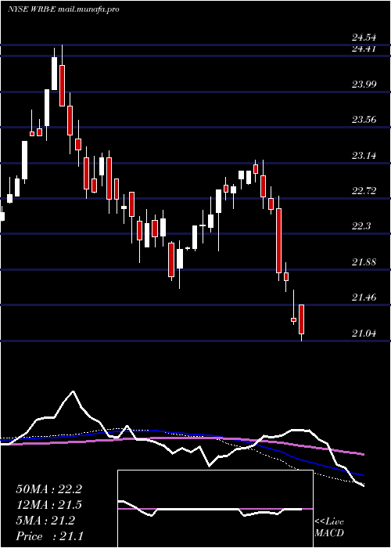Click the NYSE WRB-E chart title
Image resolution: width=391 pixels, height=548 pixels.
click(63, 9)
